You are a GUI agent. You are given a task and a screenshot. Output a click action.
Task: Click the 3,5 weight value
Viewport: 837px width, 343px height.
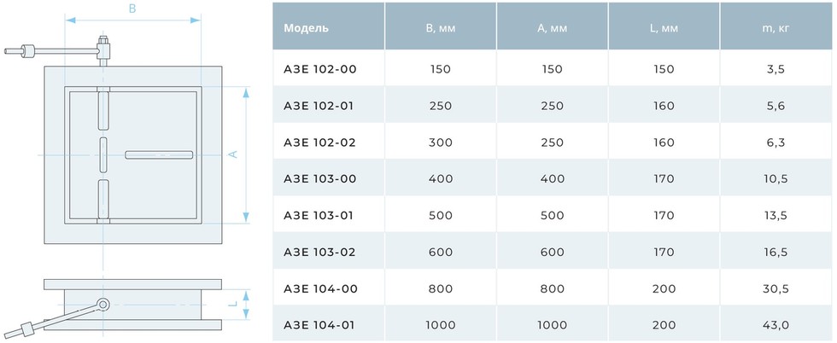[776, 69]
